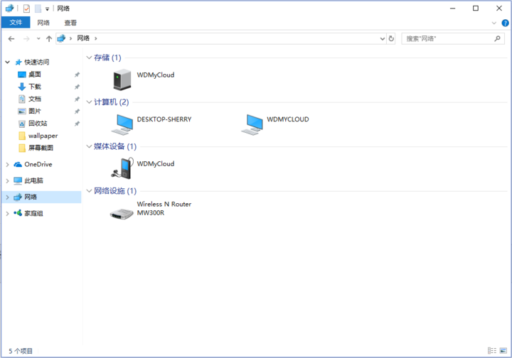Expand the 此电脑 tree node
512x358 pixels.
point(7,180)
